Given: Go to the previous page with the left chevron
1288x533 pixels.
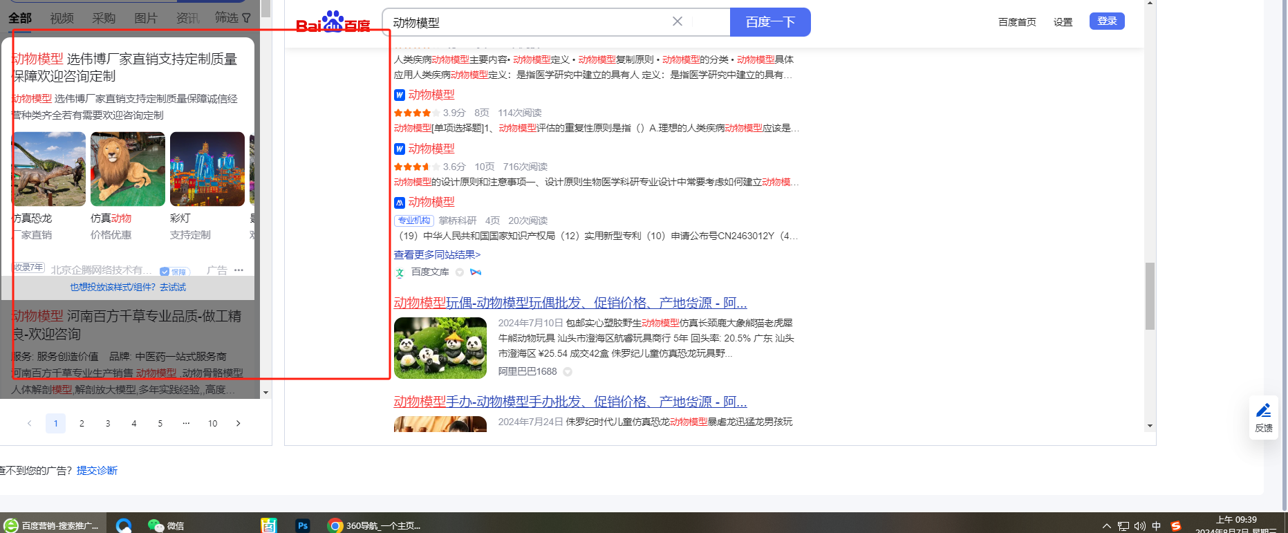Looking at the screenshot, I should coord(29,423).
